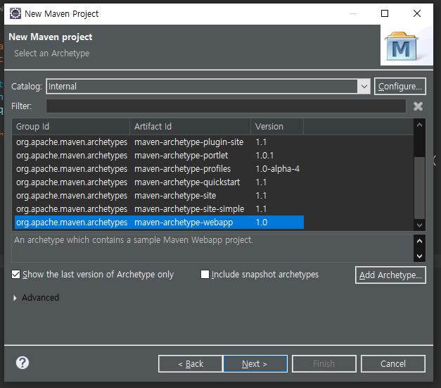Open the Catalog dropdown showing Internal
This screenshot has width=441, height=388.
coord(208,86)
